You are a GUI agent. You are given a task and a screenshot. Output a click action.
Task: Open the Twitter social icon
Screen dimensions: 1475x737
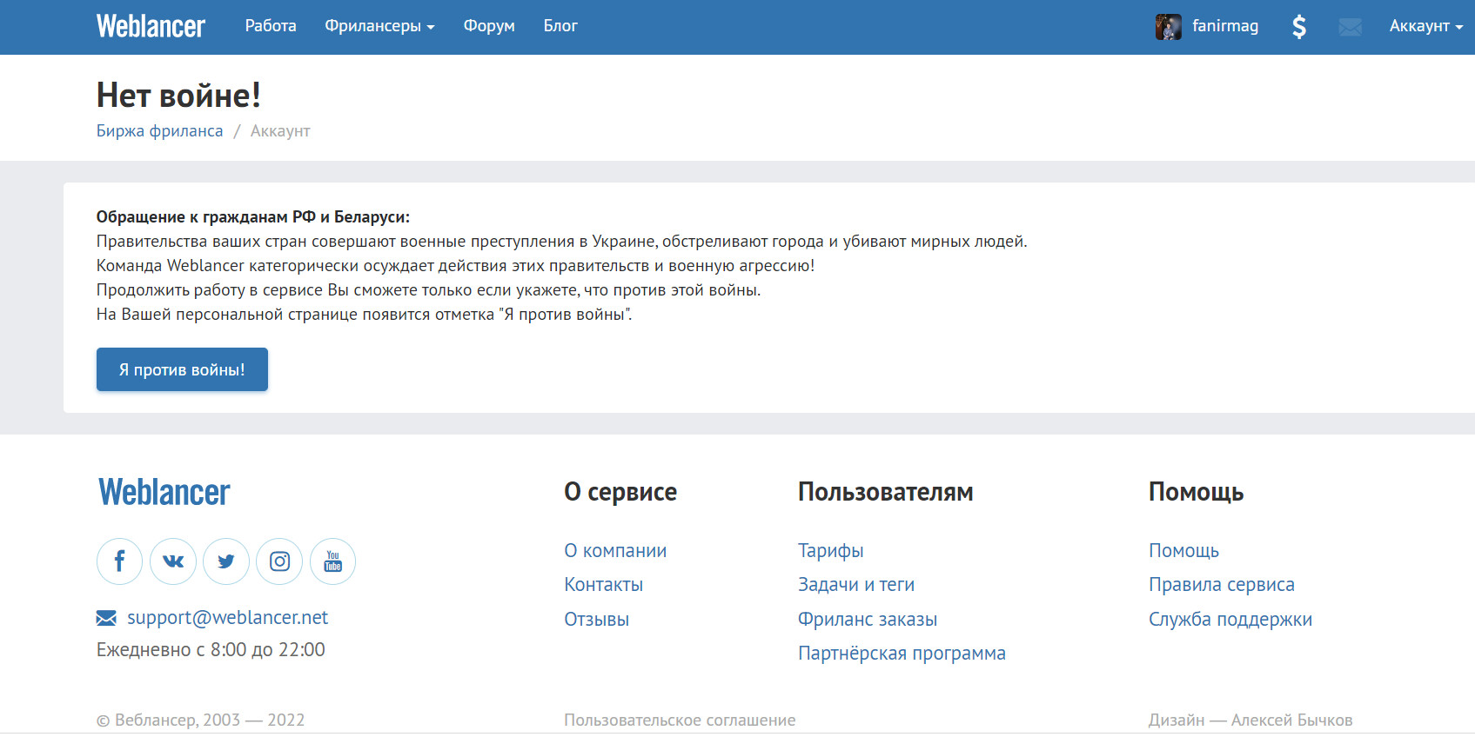pos(226,561)
